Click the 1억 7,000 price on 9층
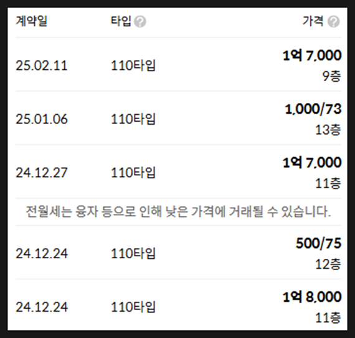 click(x=312, y=56)
